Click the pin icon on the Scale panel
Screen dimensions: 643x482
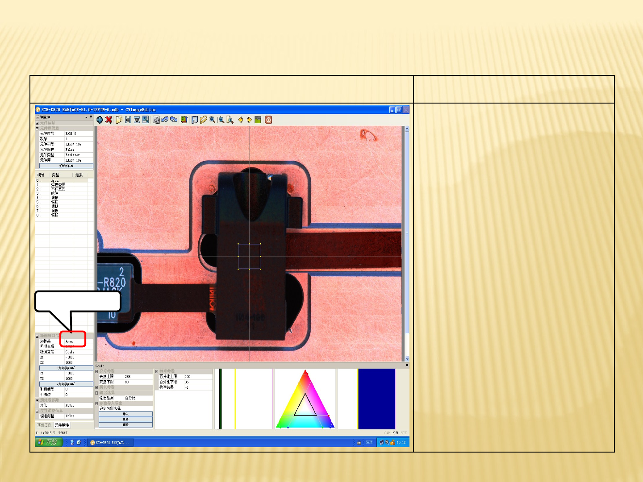point(407,365)
